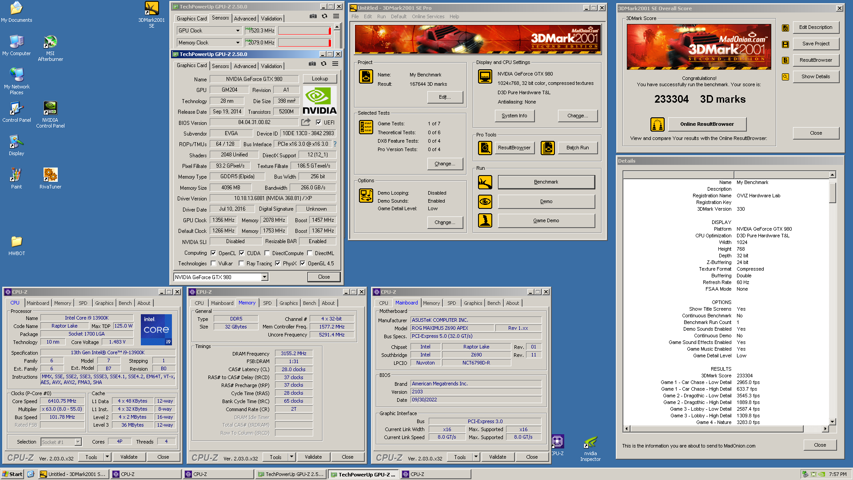Toggle the UEFI checkbox in GPU-Z

[x=319, y=122]
